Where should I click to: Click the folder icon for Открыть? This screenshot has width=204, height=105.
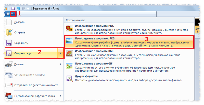(x=9, y=32)
